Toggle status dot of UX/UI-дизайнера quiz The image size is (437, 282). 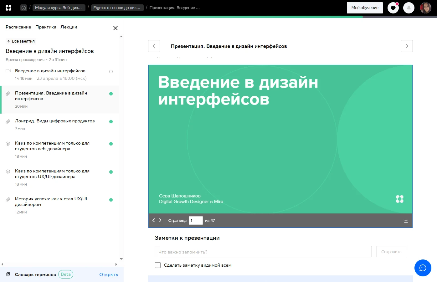click(x=111, y=172)
